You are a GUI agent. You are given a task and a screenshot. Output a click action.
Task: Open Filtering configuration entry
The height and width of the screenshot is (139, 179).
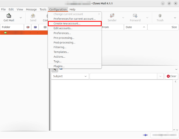click(x=75, y=47)
